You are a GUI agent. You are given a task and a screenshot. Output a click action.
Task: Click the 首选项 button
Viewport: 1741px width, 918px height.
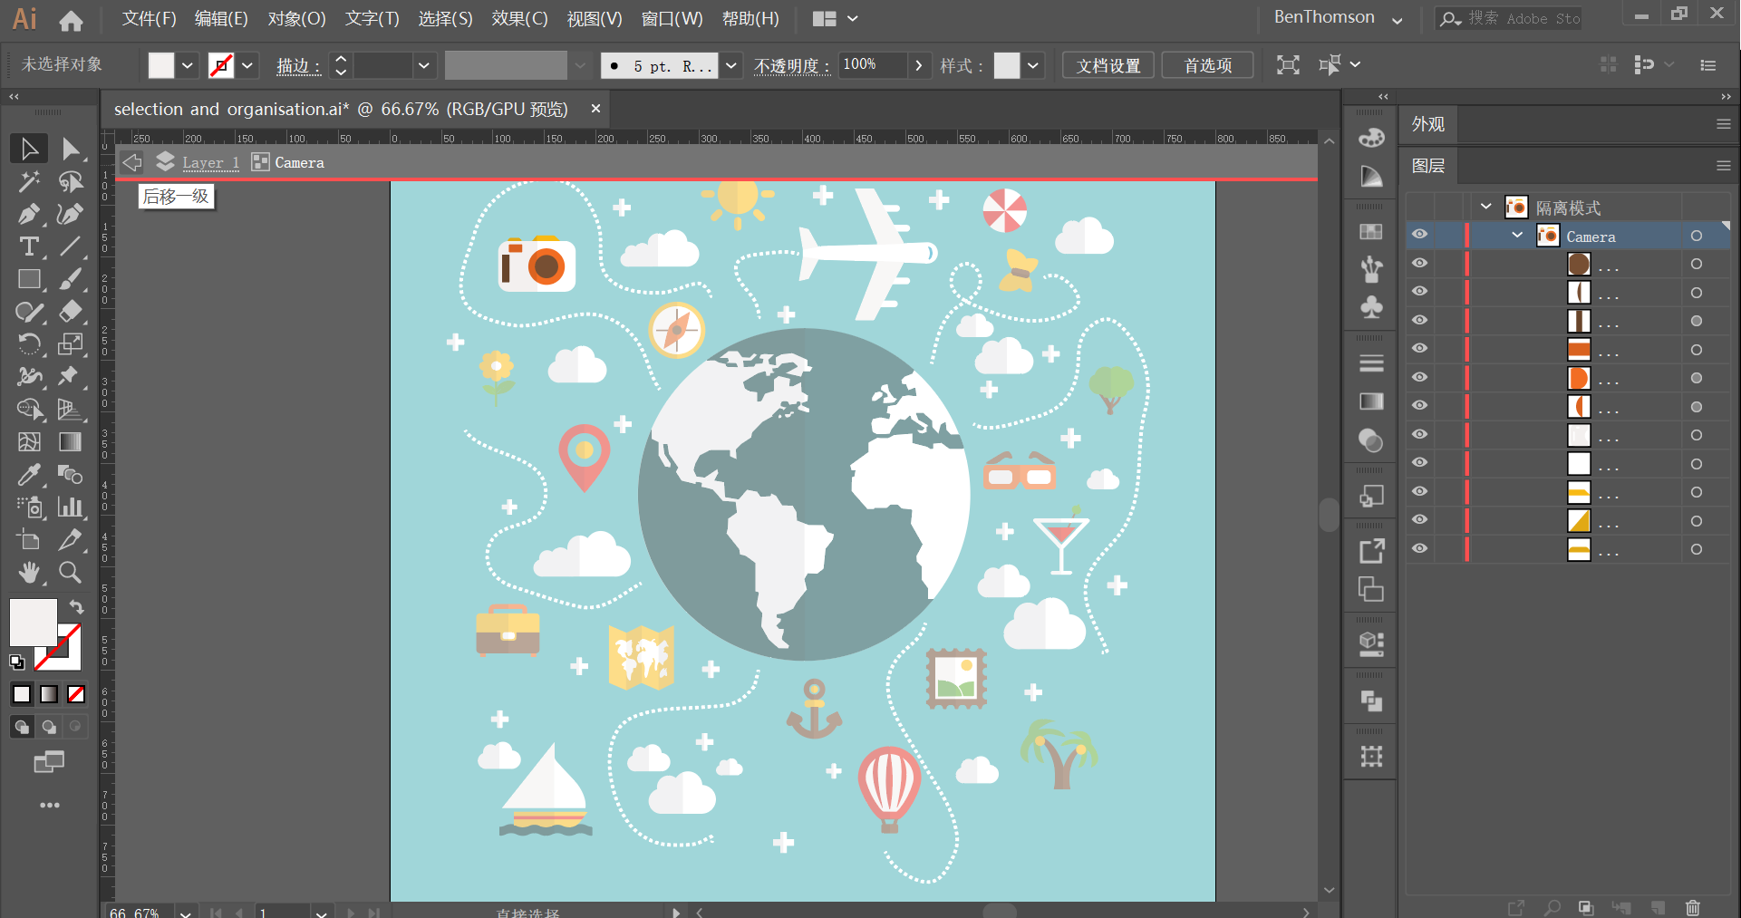[x=1207, y=65]
